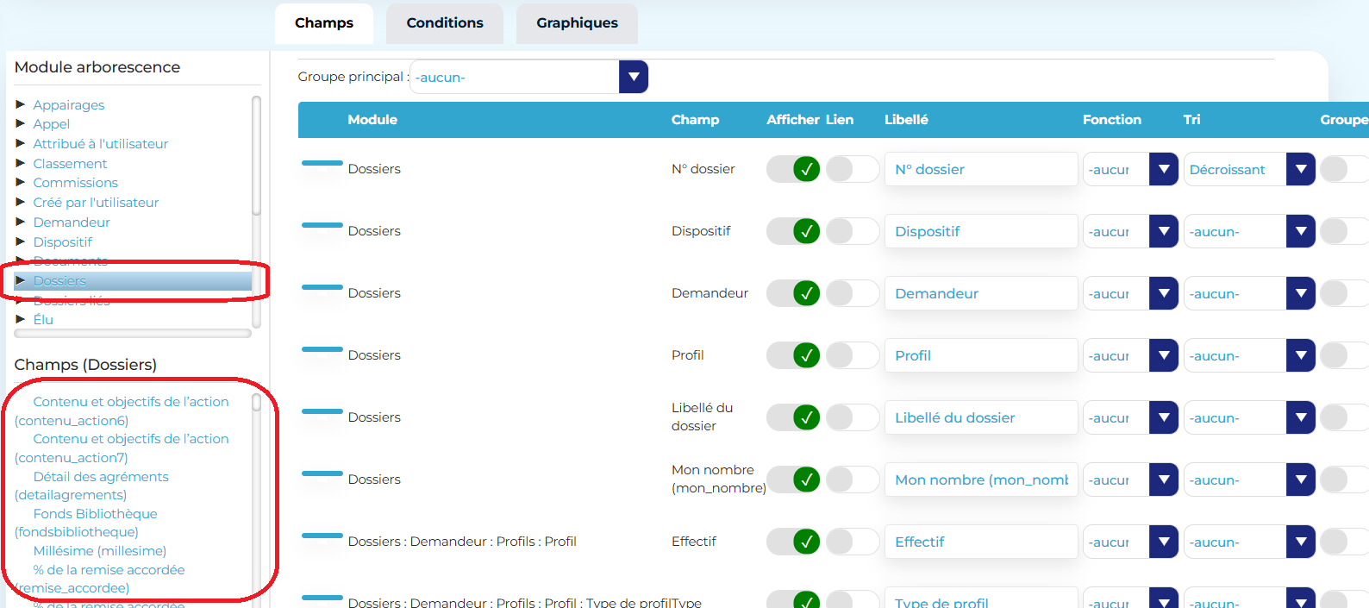Turn on Groupe toggle for Profil row
The image size is (1369, 608).
click(1343, 355)
